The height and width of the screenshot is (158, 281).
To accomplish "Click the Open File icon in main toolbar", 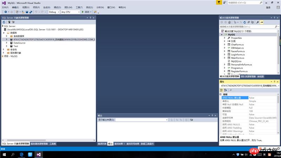I will [x=23, y=12].
